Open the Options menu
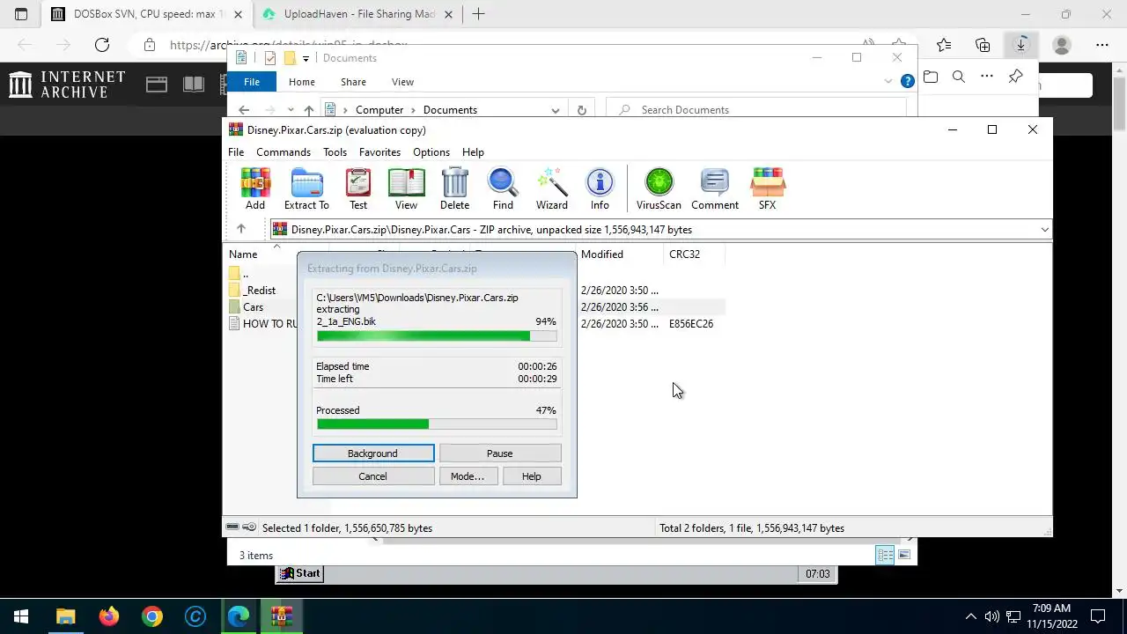1127x634 pixels. click(x=431, y=152)
